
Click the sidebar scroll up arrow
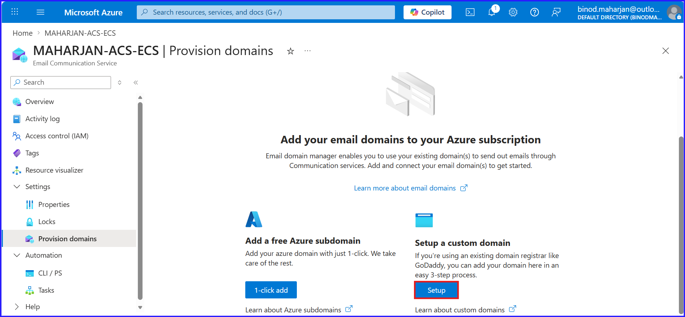click(140, 97)
